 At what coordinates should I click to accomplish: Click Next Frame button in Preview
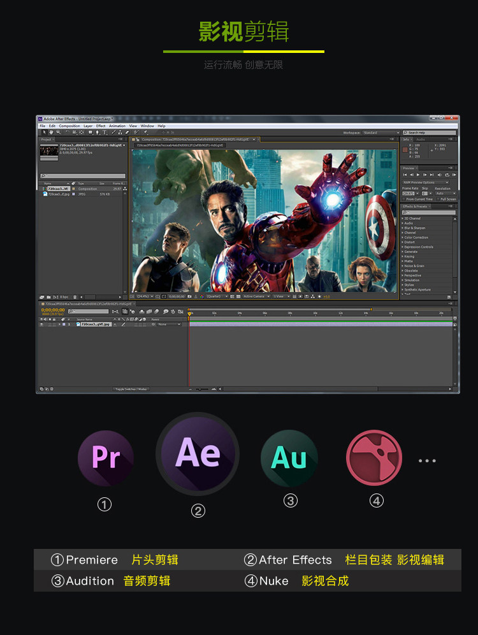425,175
